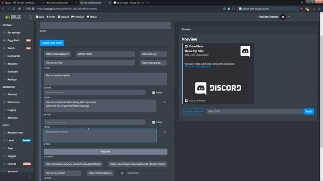Focus the Embed Name input field
This screenshot has height=181, width=323.
(x=105, y=54)
